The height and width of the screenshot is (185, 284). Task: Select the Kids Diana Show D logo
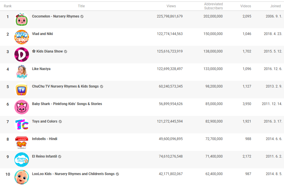tap(22, 55)
